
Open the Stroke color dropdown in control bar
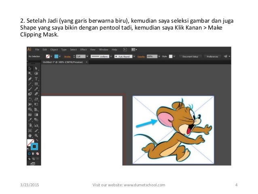pos(60,56)
